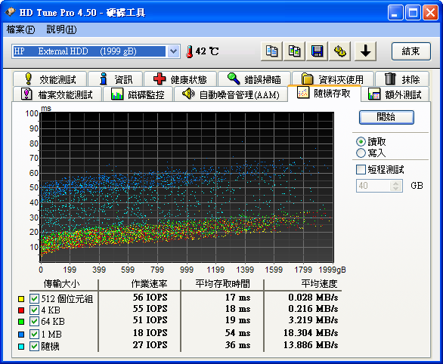Click the GB spinner arrows for short stroke
This screenshot has height=364, width=443.
coord(396,186)
